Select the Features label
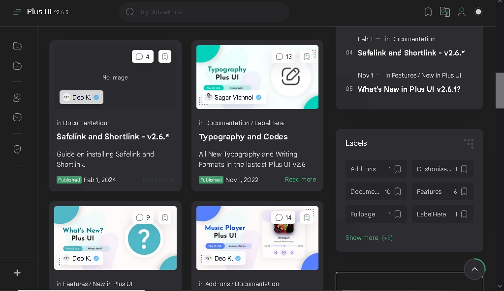 click(442, 192)
